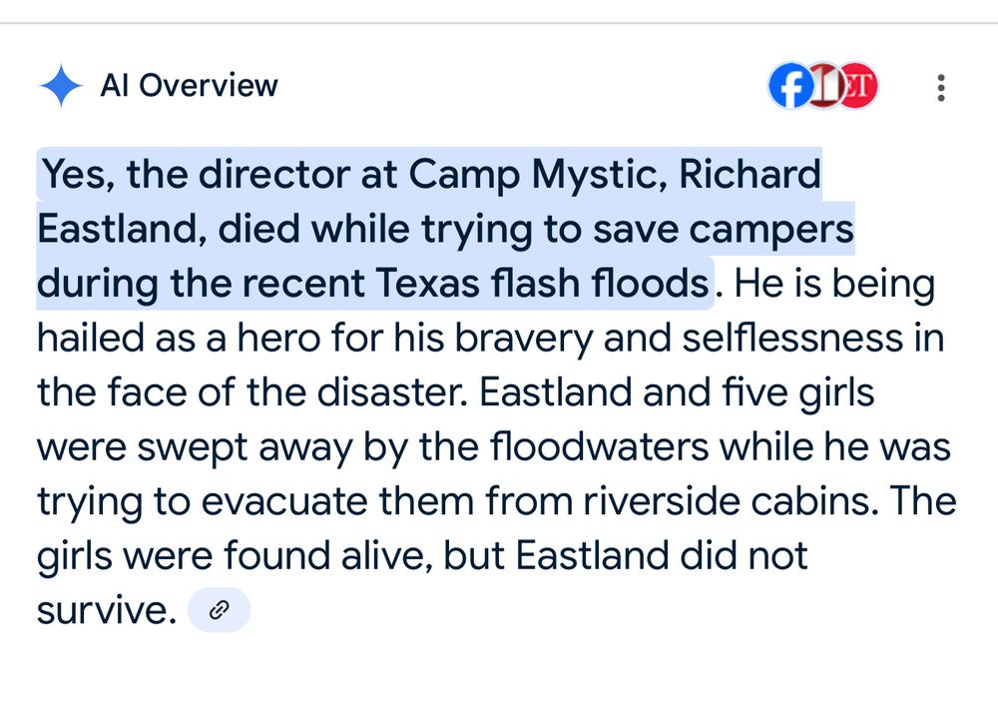Click the word "disaster" in the summary
998x709 pixels.
(389, 393)
